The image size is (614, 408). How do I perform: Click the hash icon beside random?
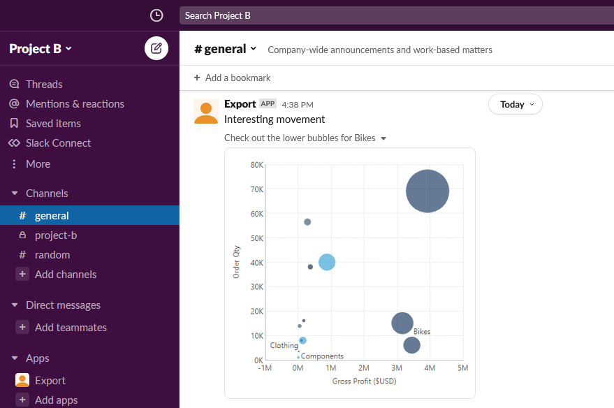22,254
